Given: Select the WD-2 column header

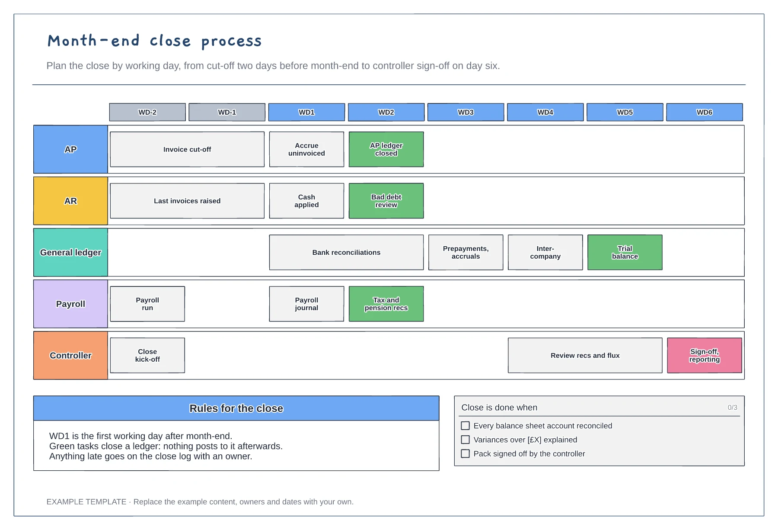Looking at the screenshot, I should [147, 112].
